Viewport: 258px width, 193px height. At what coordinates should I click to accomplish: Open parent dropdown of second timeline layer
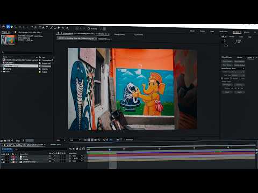point(78,158)
